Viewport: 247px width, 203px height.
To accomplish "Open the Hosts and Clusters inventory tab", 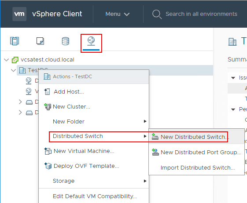I will coord(15,41).
